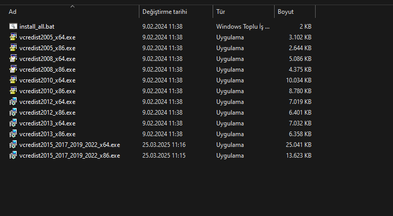
Task: Click the 8.780 KB size value
Action: pos(300,91)
